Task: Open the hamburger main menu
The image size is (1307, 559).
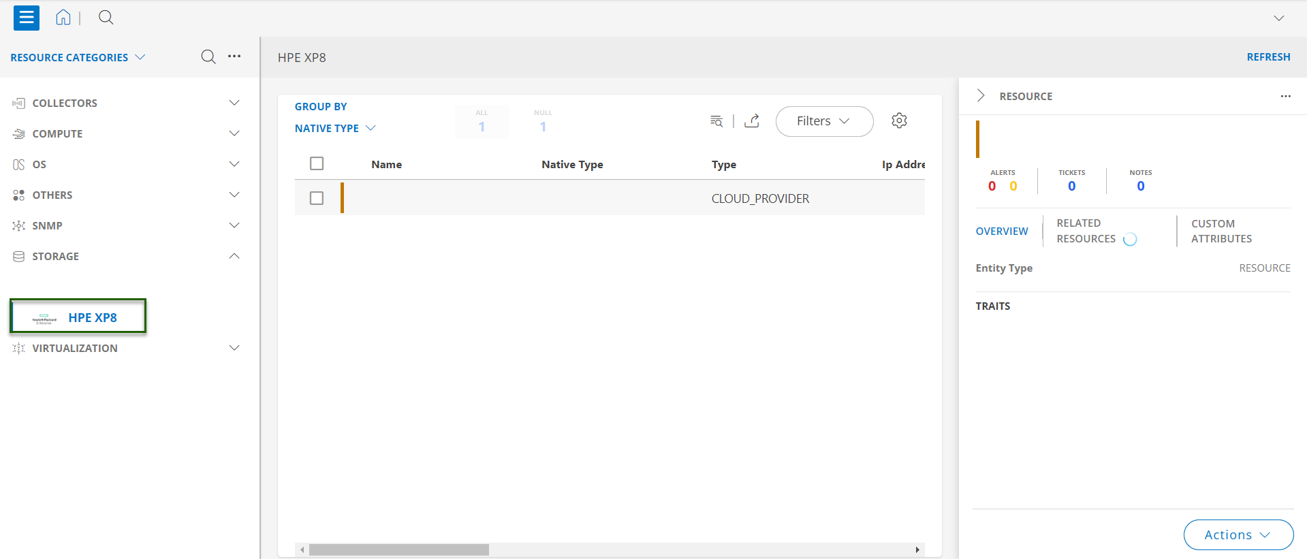Action: (x=27, y=18)
